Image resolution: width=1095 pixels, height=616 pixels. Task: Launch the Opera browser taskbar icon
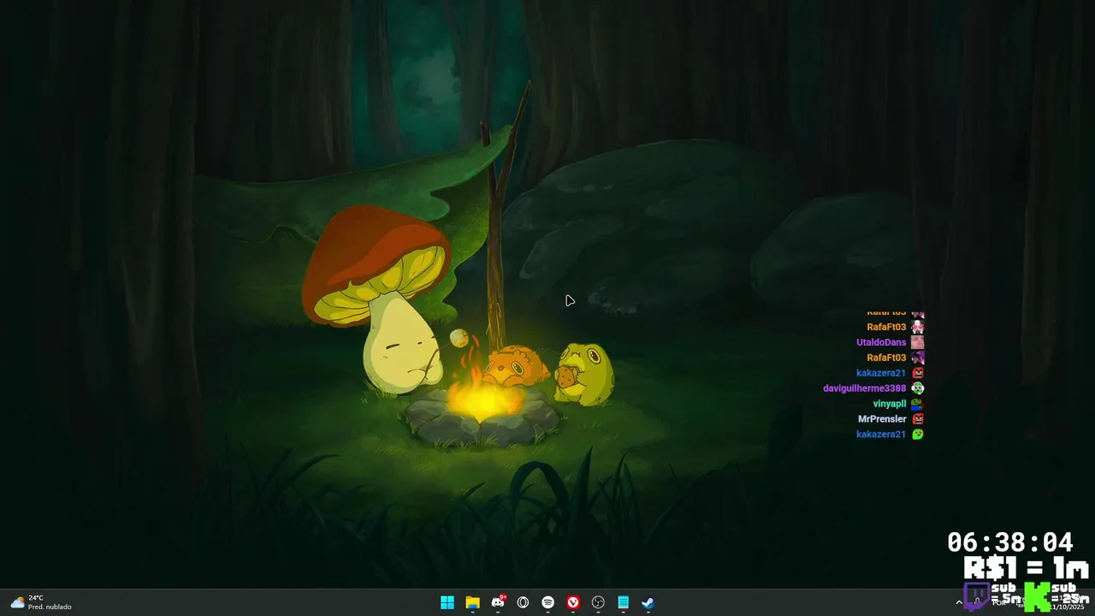[x=523, y=602]
